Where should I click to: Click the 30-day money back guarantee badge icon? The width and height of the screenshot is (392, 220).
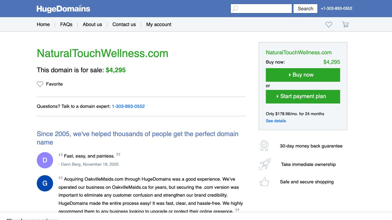click(264, 146)
